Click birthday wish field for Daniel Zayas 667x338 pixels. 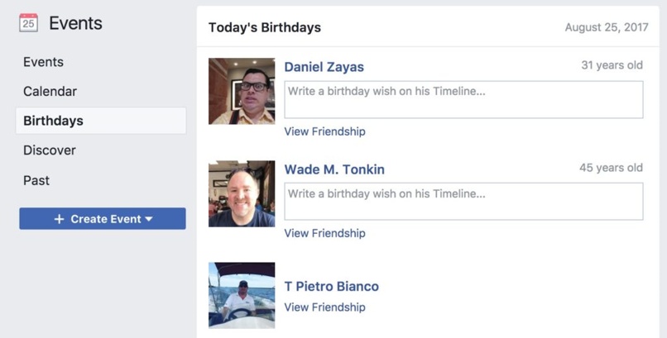(463, 99)
